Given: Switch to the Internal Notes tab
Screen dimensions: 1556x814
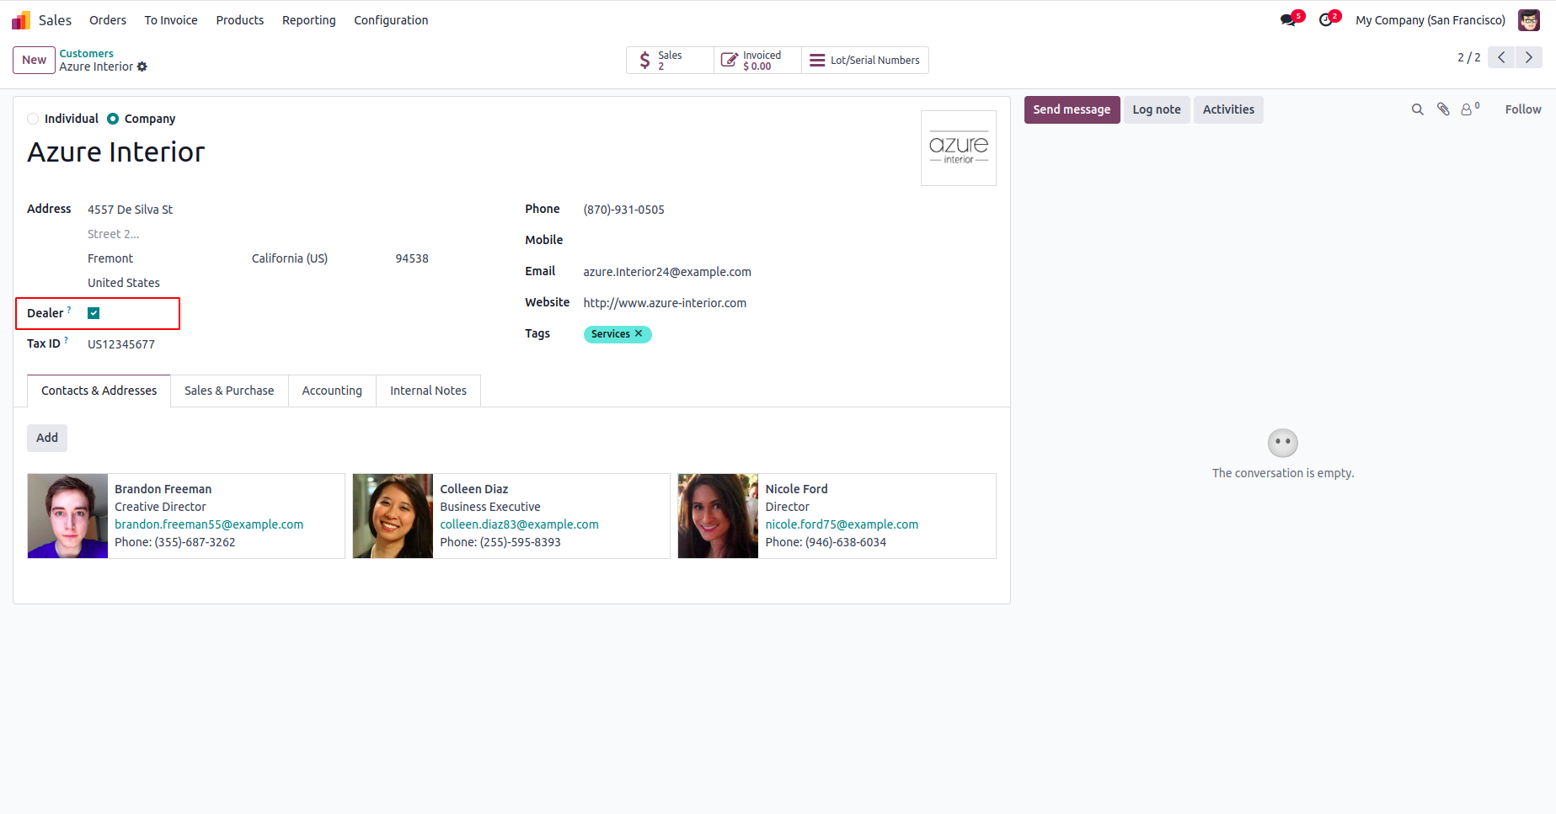Looking at the screenshot, I should tap(428, 391).
